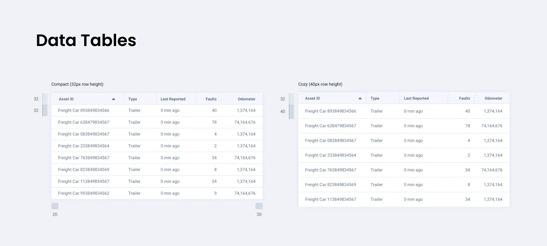The height and width of the screenshot is (246, 547).
Task: Select Freight Car 993849834562 row in Compact table
Action: pyautogui.click(x=84, y=193)
